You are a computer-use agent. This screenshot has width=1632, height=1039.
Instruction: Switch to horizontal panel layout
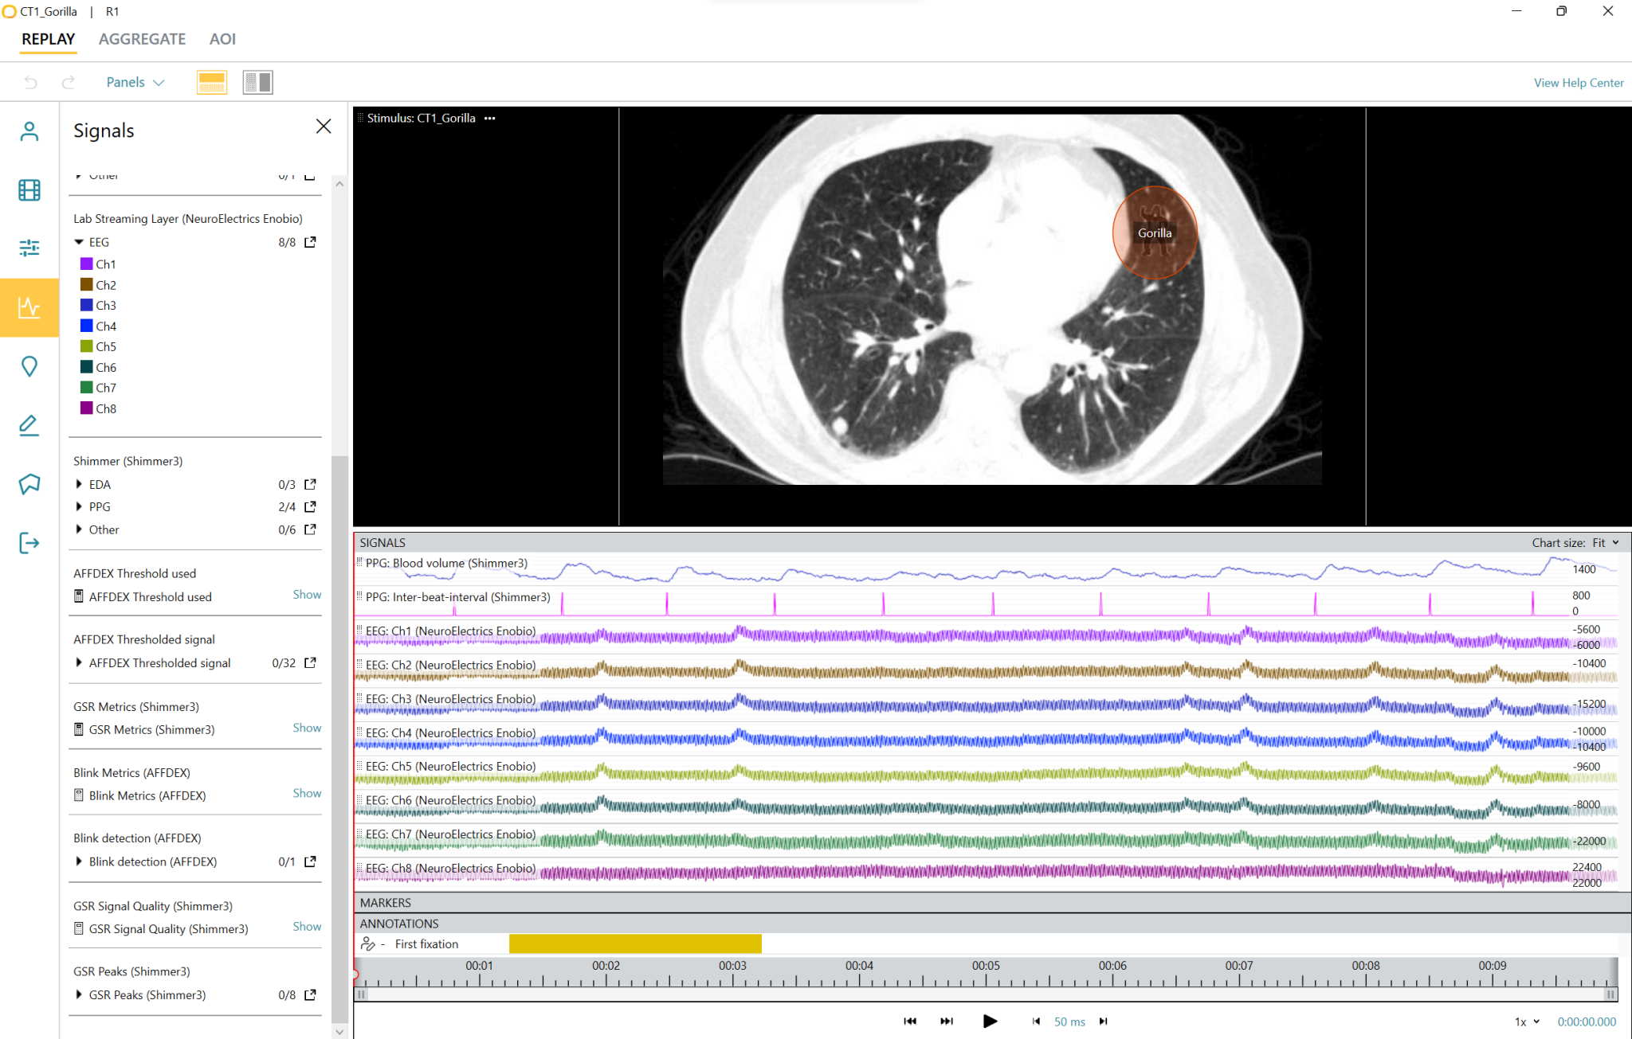pos(211,81)
